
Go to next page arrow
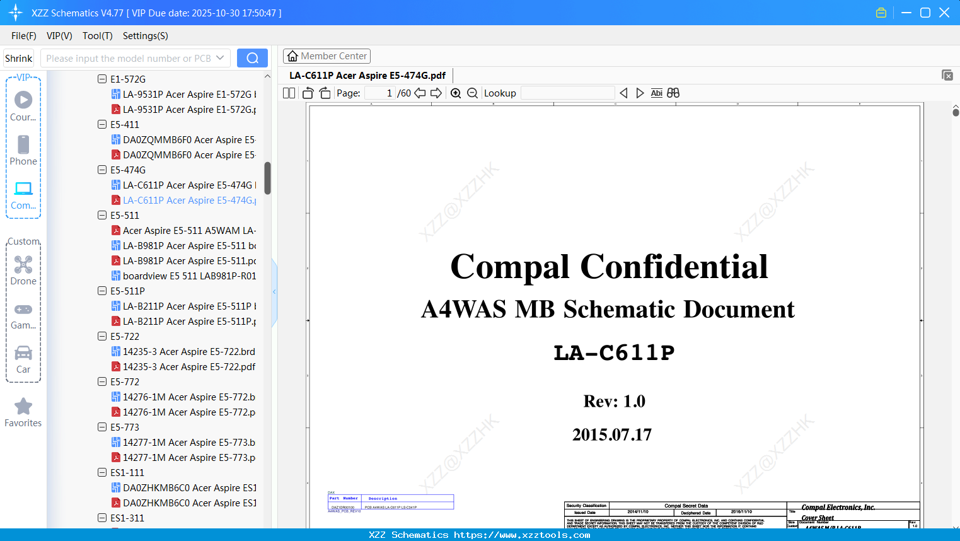coord(436,93)
